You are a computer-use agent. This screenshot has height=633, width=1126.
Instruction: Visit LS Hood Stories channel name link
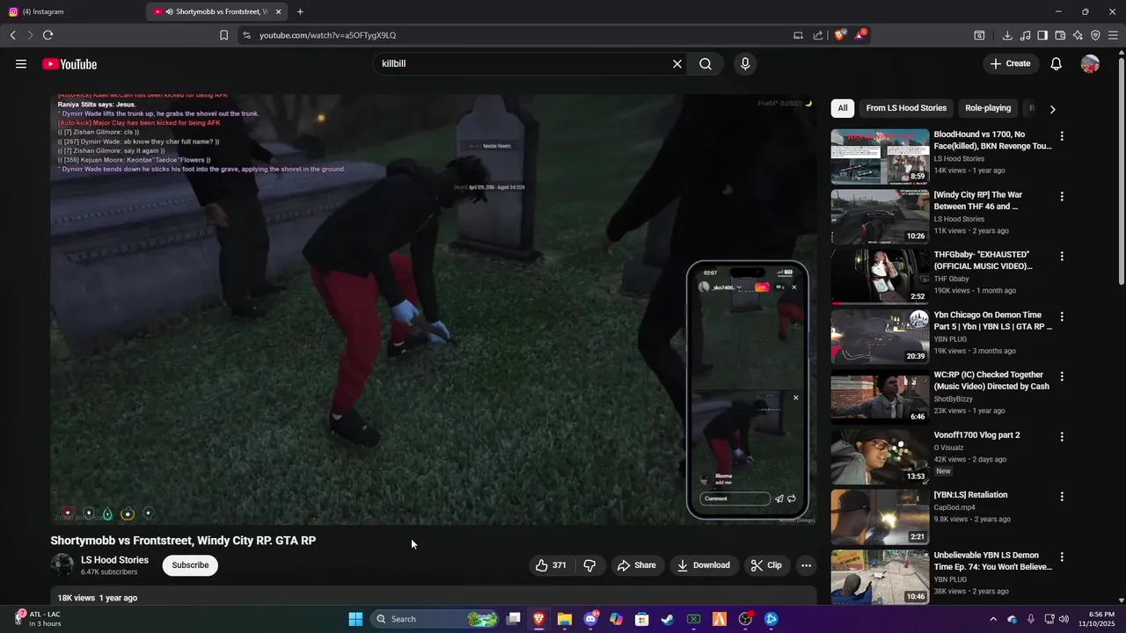114,560
